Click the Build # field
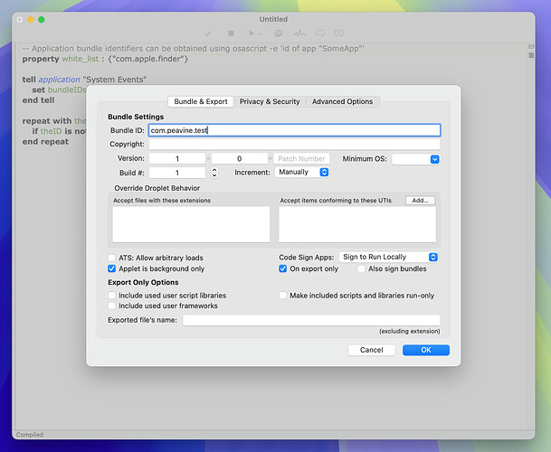This screenshot has width=551, height=452. coord(177,173)
